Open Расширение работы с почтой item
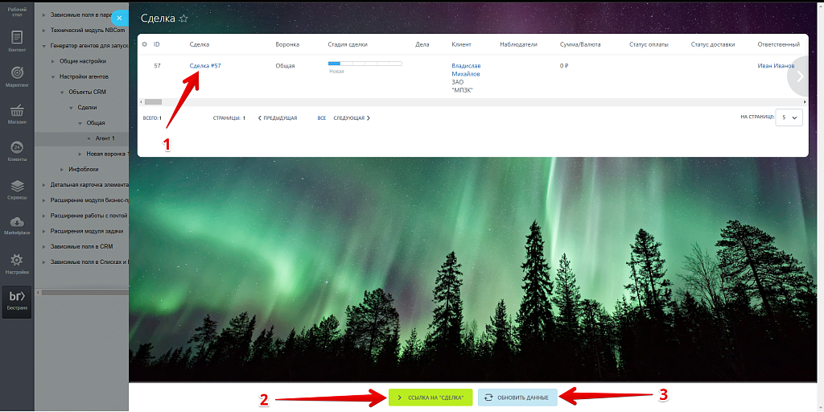The width and height of the screenshot is (824, 412). pyautogui.click(x=89, y=216)
